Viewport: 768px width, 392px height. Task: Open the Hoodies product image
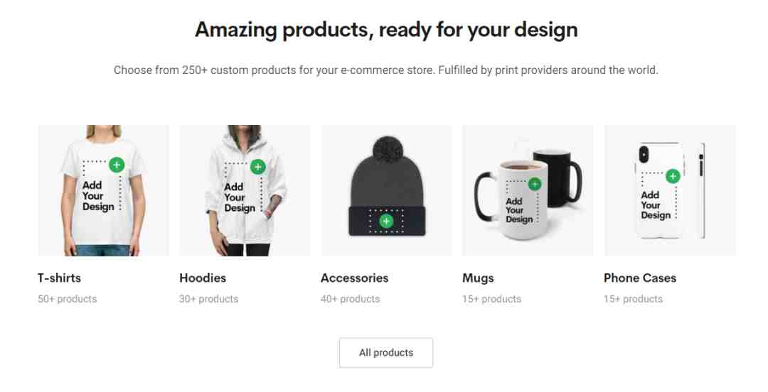click(245, 190)
